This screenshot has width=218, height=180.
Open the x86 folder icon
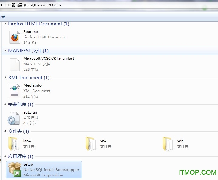168,144
